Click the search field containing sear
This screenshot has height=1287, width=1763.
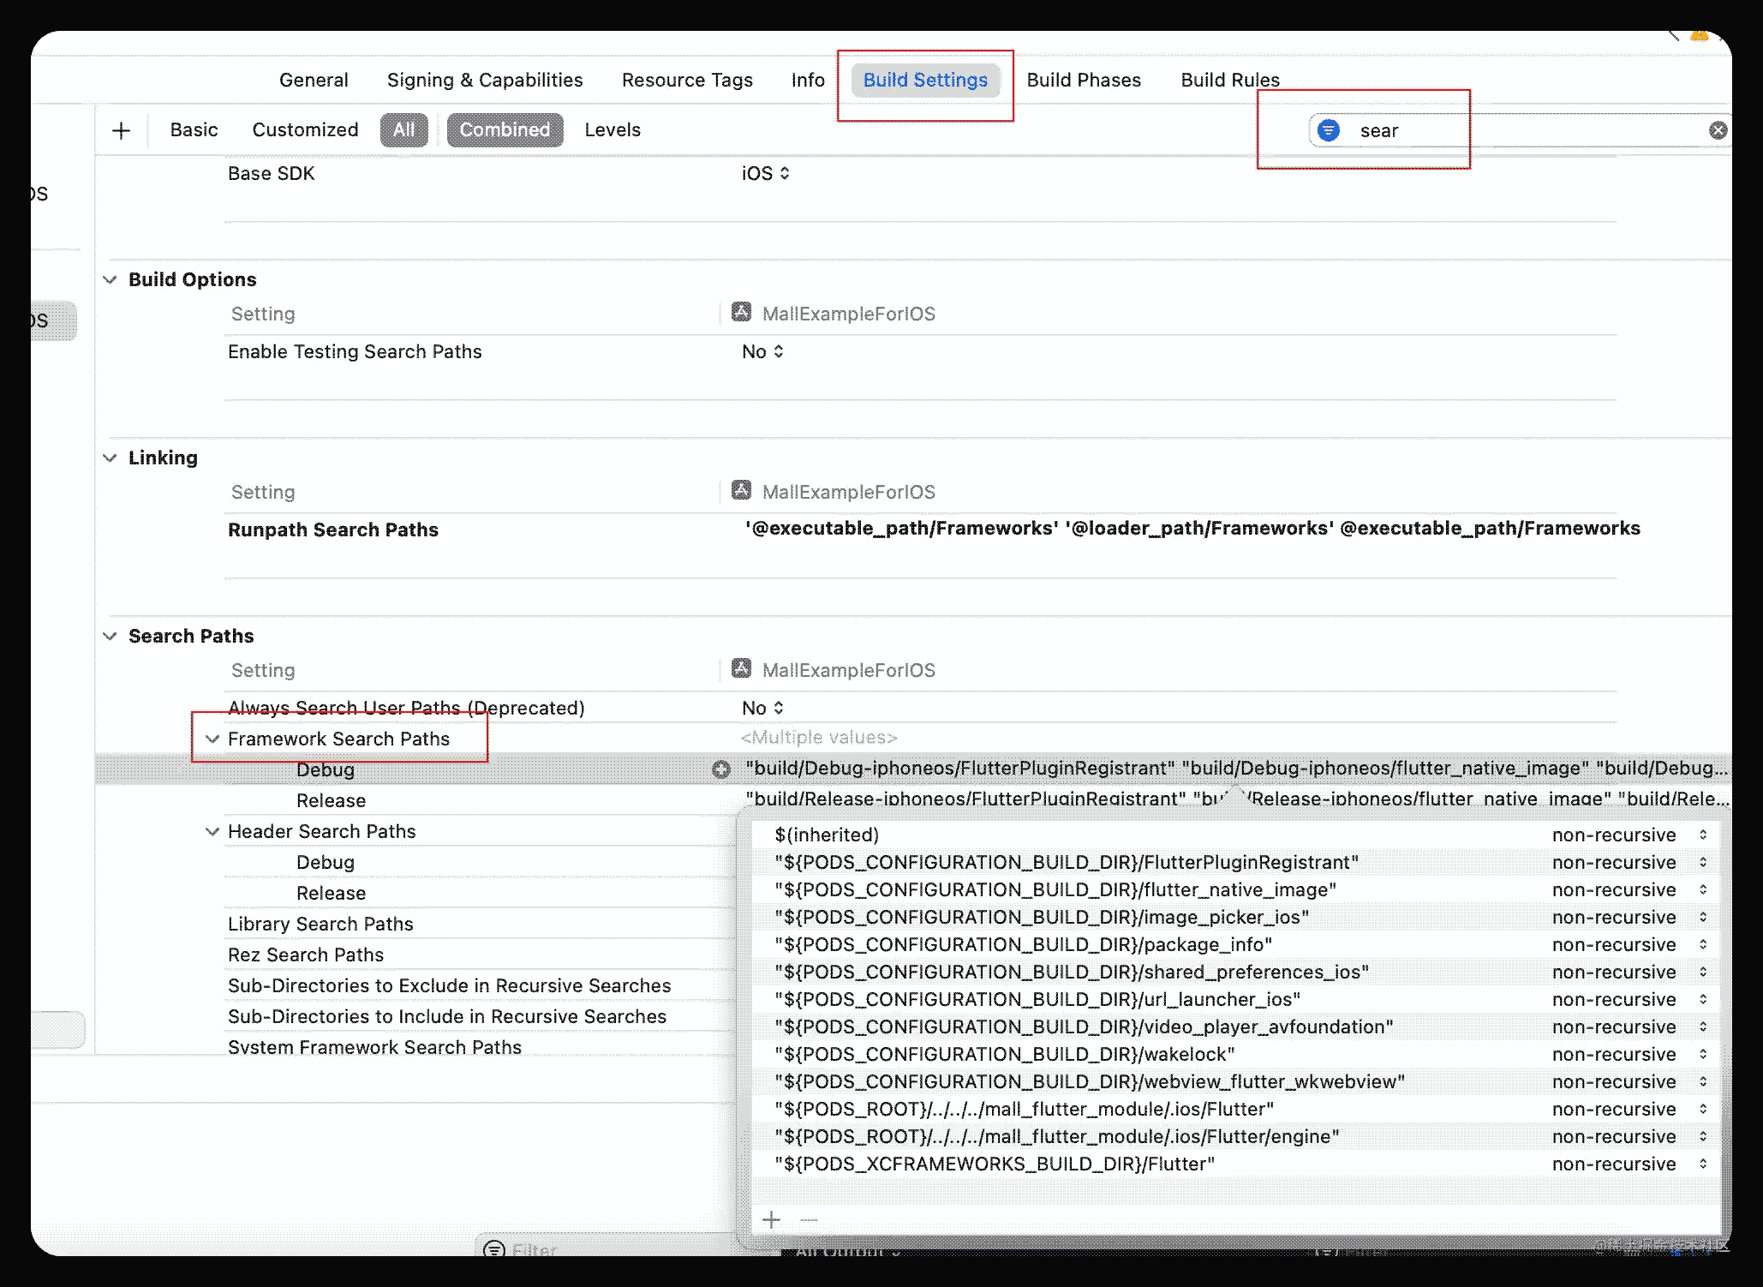[x=1521, y=130]
